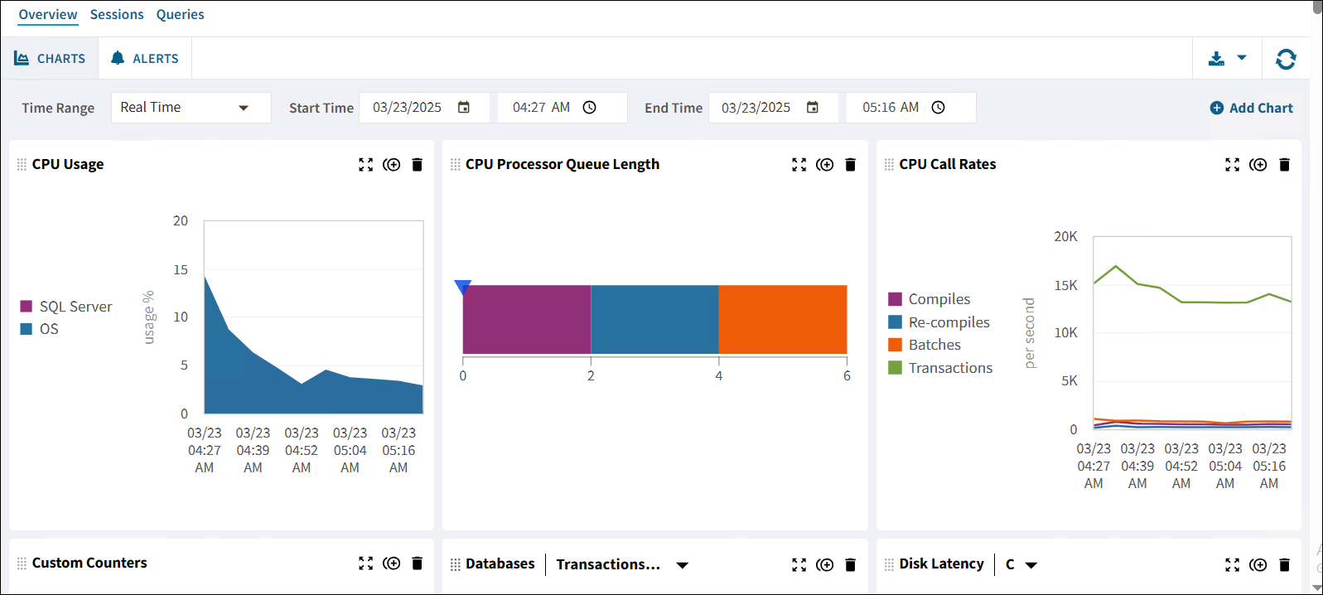Open the export options dropdown arrow

tap(1242, 58)
